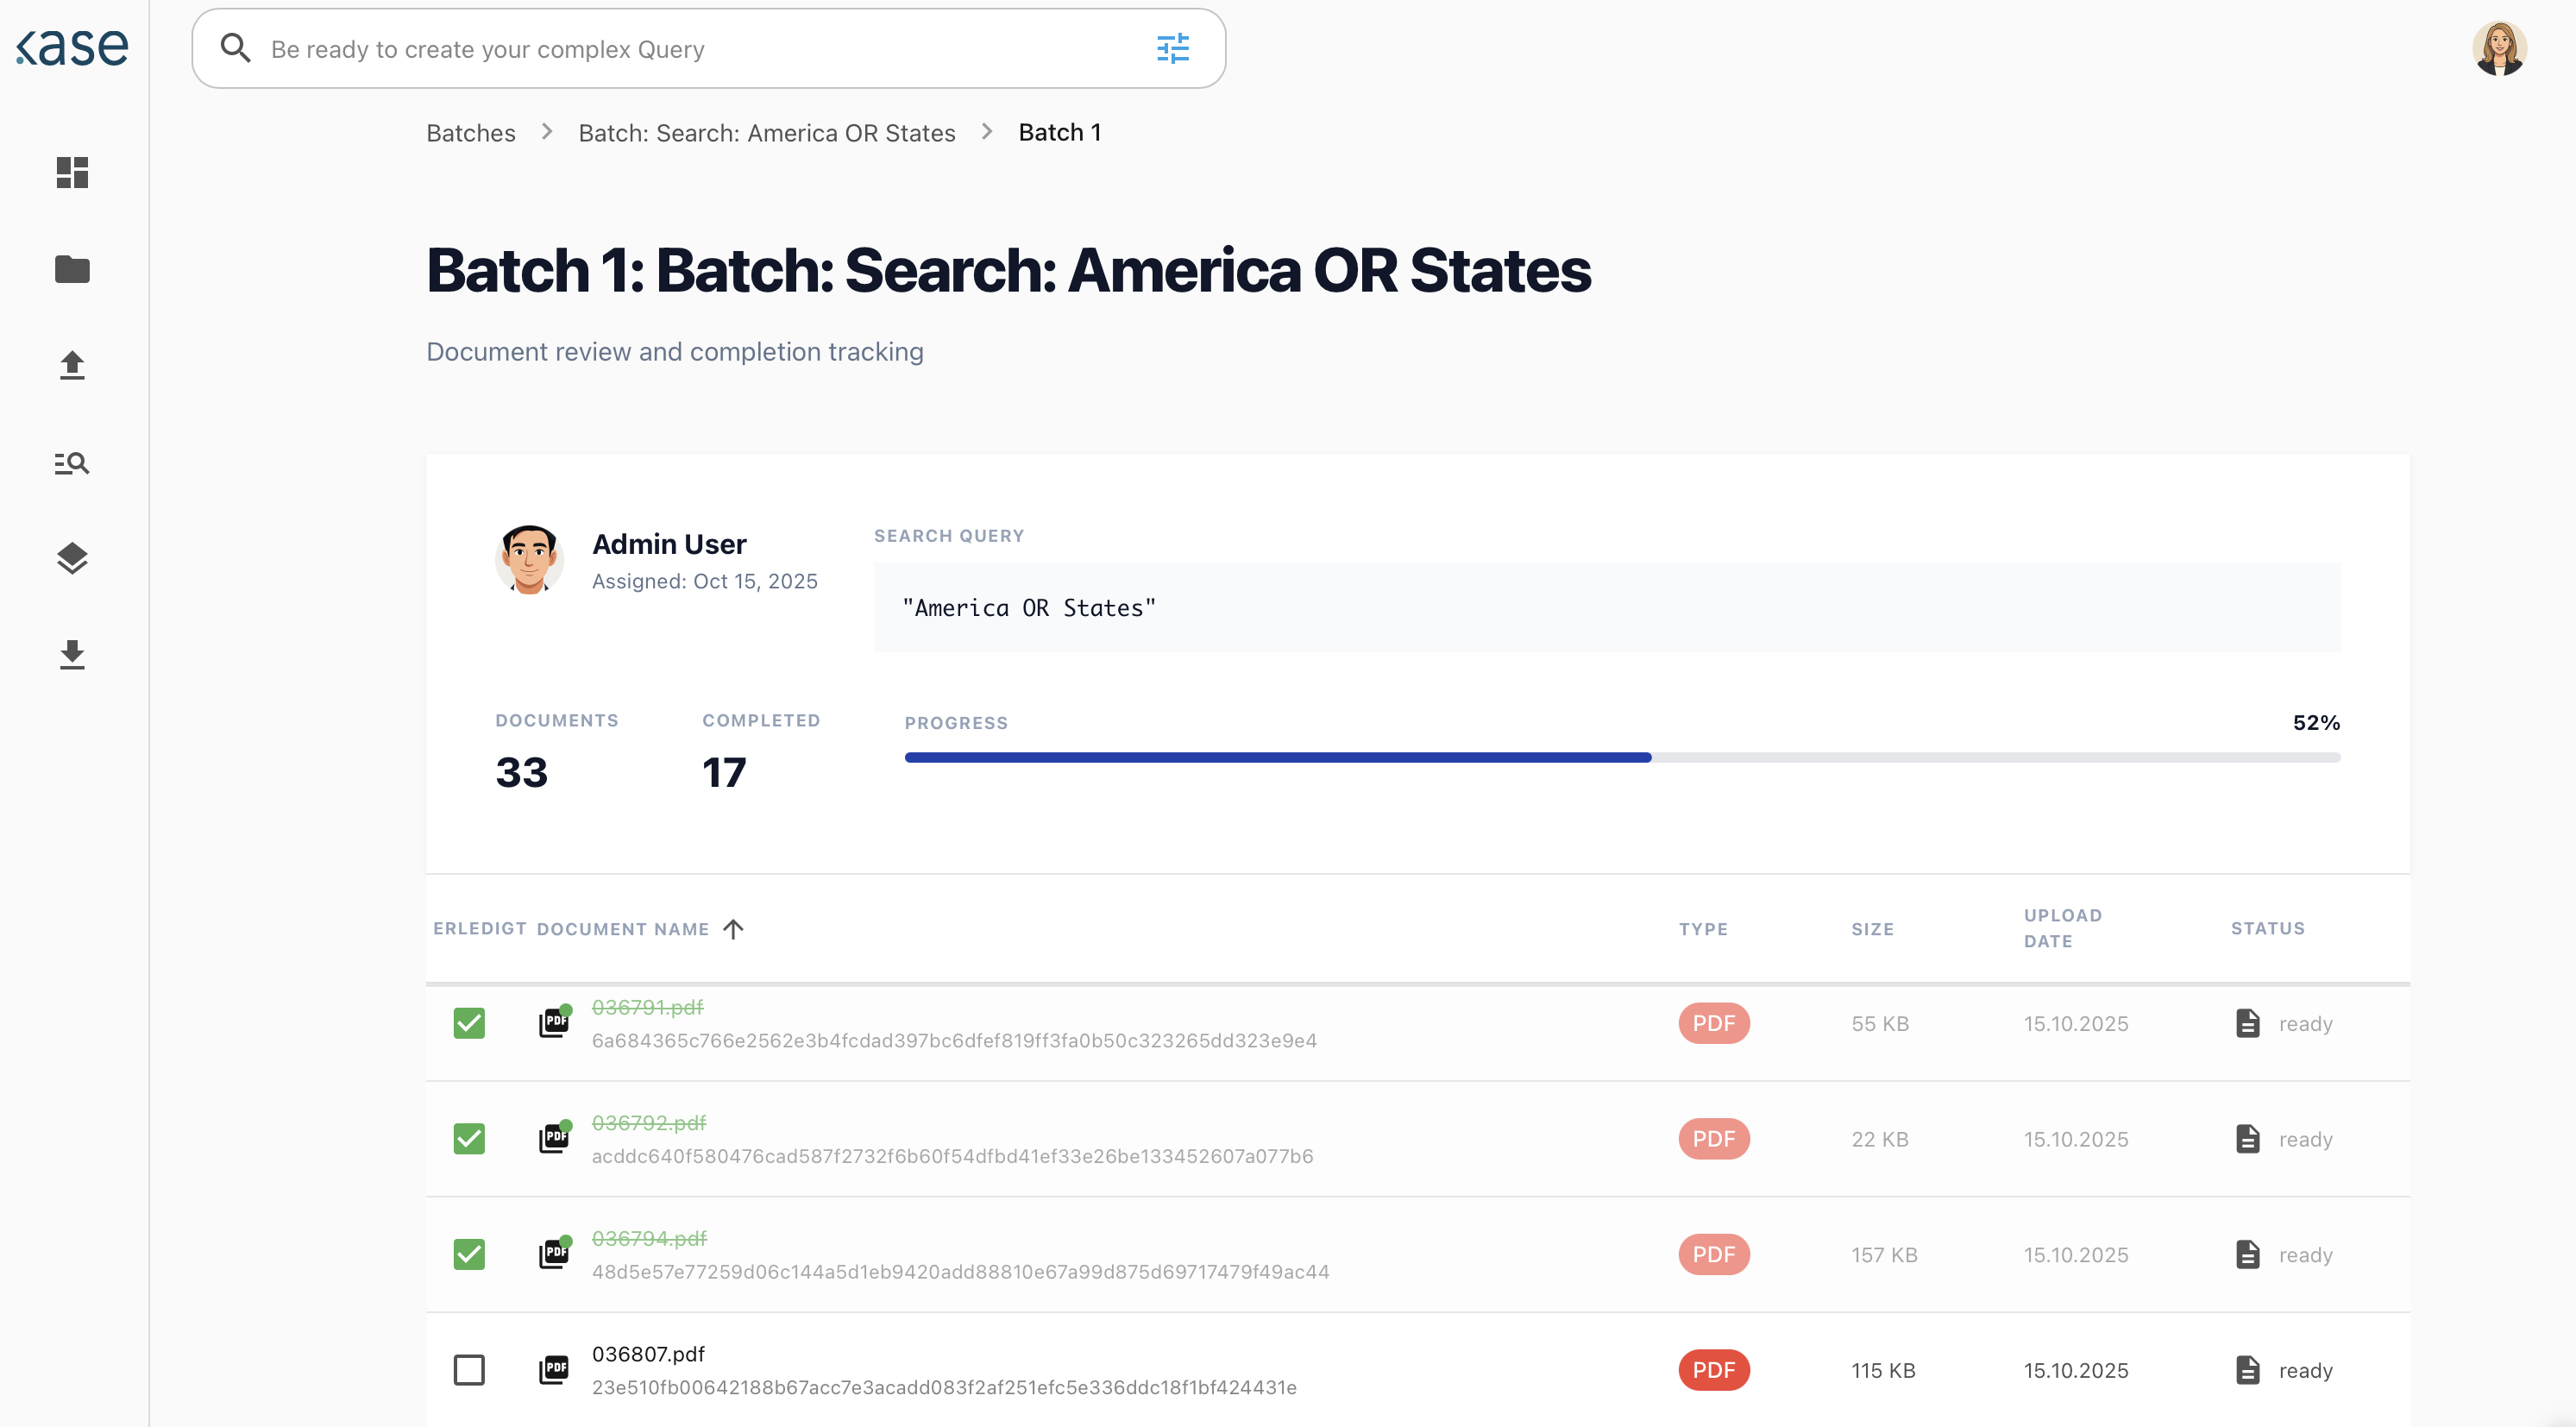Open the 036794.pdf document link
Image resolution: width=2576 pixels, height=1427 pixels.
[648, 1238]
